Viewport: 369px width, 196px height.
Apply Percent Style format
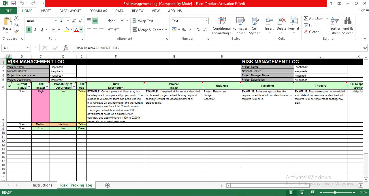[x=184, y=30]
